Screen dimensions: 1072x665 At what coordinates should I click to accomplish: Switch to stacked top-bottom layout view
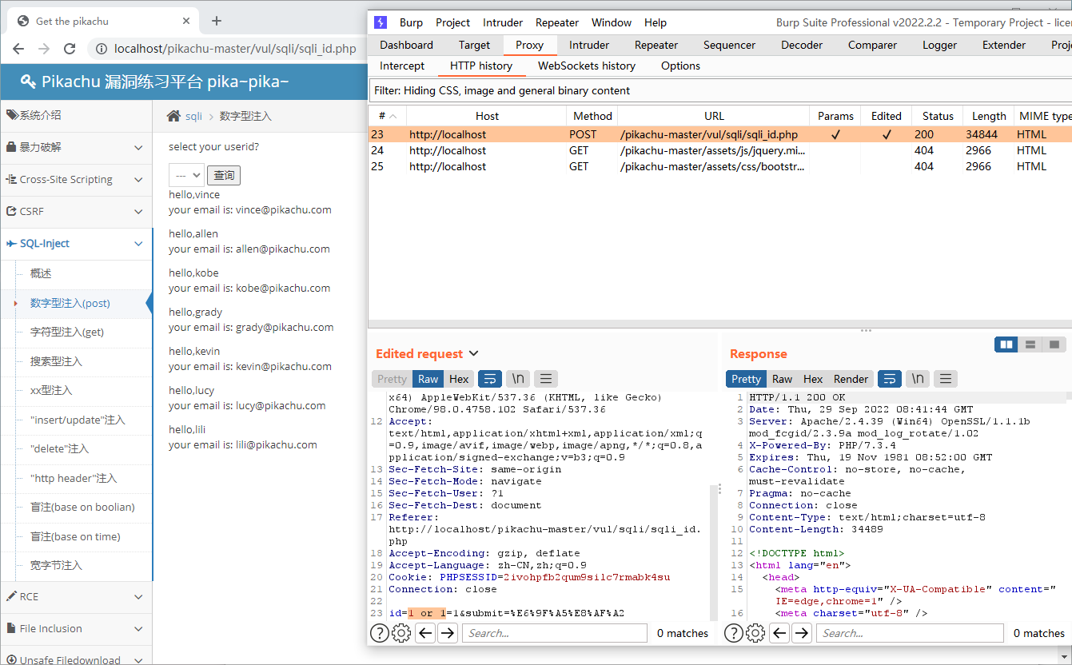(x=1030, y=344)
